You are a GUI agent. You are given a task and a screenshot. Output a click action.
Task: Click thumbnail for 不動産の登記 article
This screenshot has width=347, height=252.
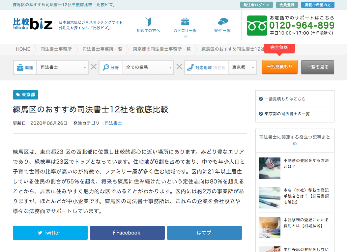pos(270,168)
